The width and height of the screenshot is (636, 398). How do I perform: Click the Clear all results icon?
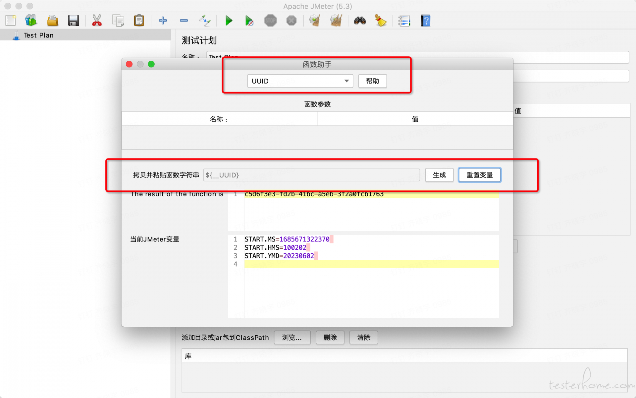point(336,21)
